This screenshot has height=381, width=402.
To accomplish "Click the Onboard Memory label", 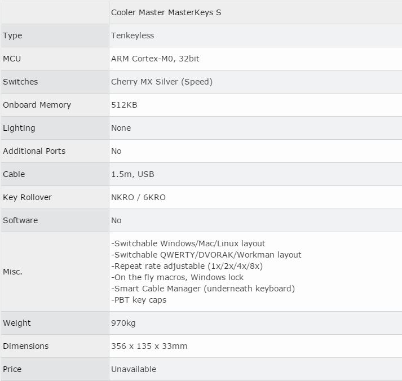I will (37, 105).
